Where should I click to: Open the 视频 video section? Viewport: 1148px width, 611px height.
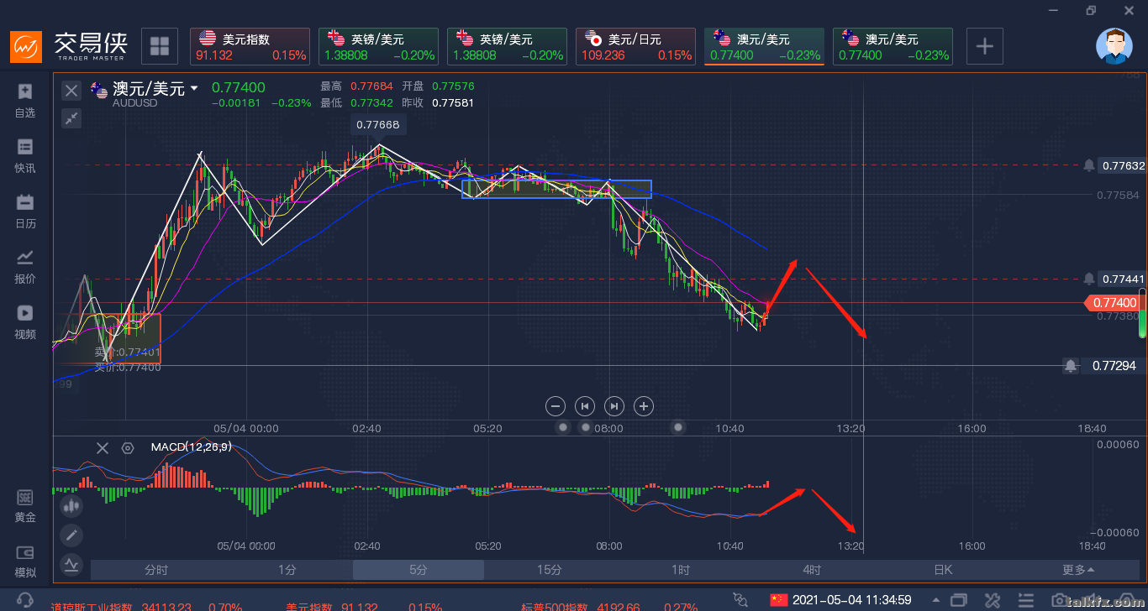pyautogui.click(x=25, y=321)
